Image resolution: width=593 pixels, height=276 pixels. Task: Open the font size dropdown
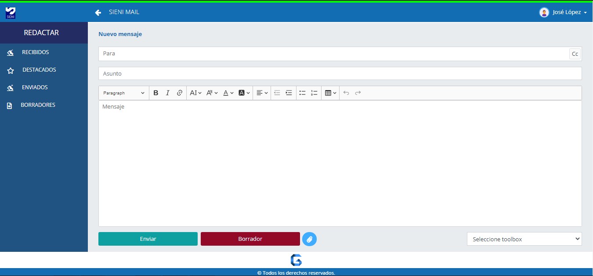click(x=195, y=93)
